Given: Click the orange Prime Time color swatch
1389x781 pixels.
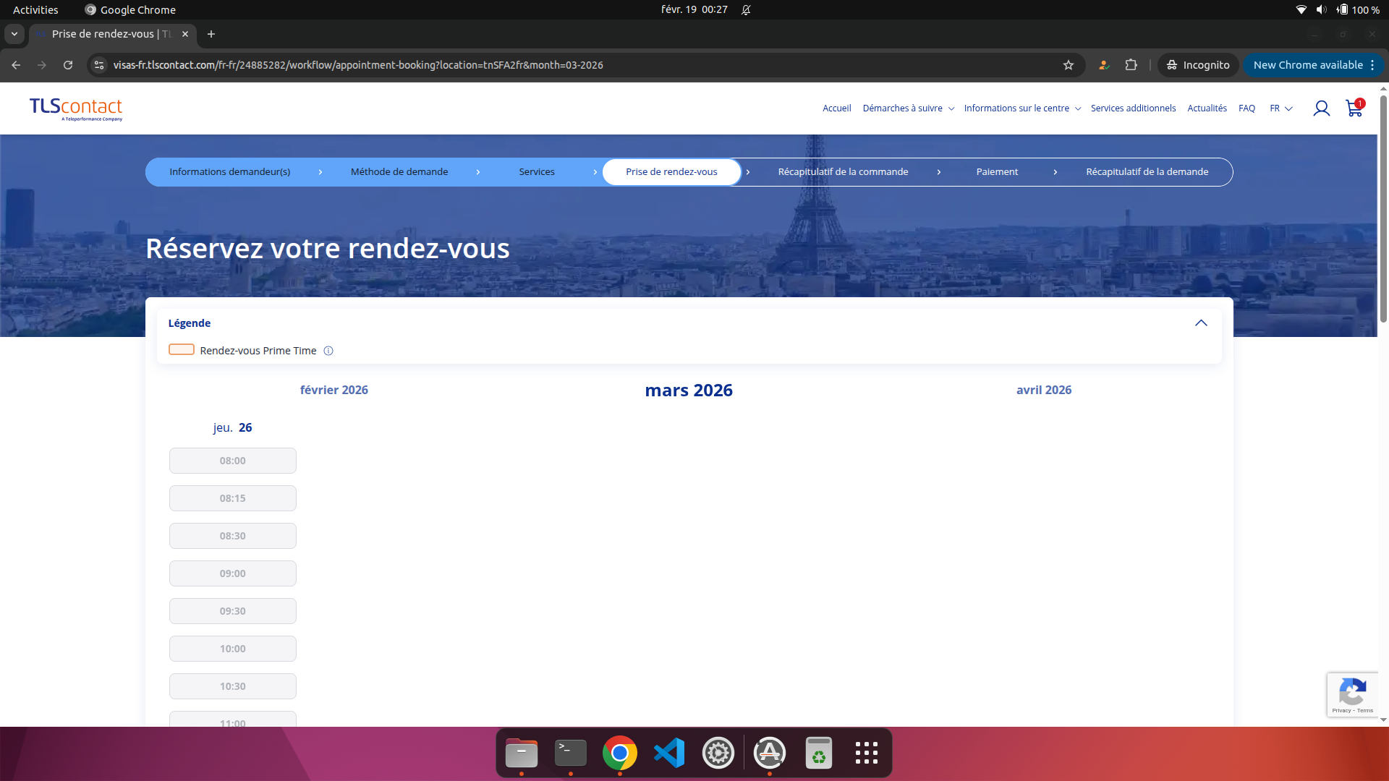Looking at the screenshot, I should coord(181,349).
